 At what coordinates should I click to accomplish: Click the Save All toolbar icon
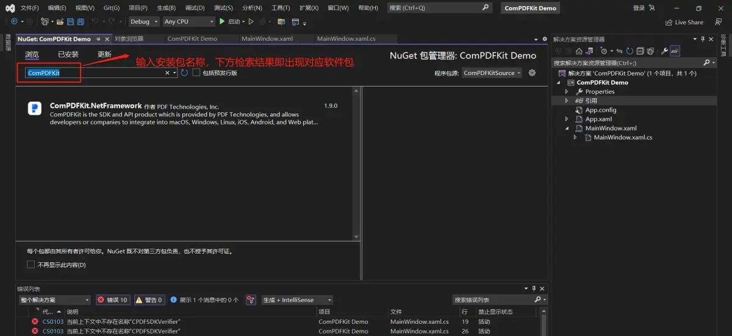(x=81, y=21)
